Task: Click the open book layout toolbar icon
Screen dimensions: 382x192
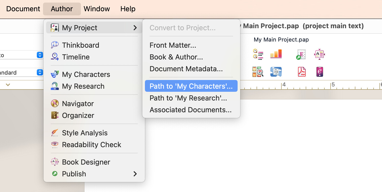Action: 319,54
